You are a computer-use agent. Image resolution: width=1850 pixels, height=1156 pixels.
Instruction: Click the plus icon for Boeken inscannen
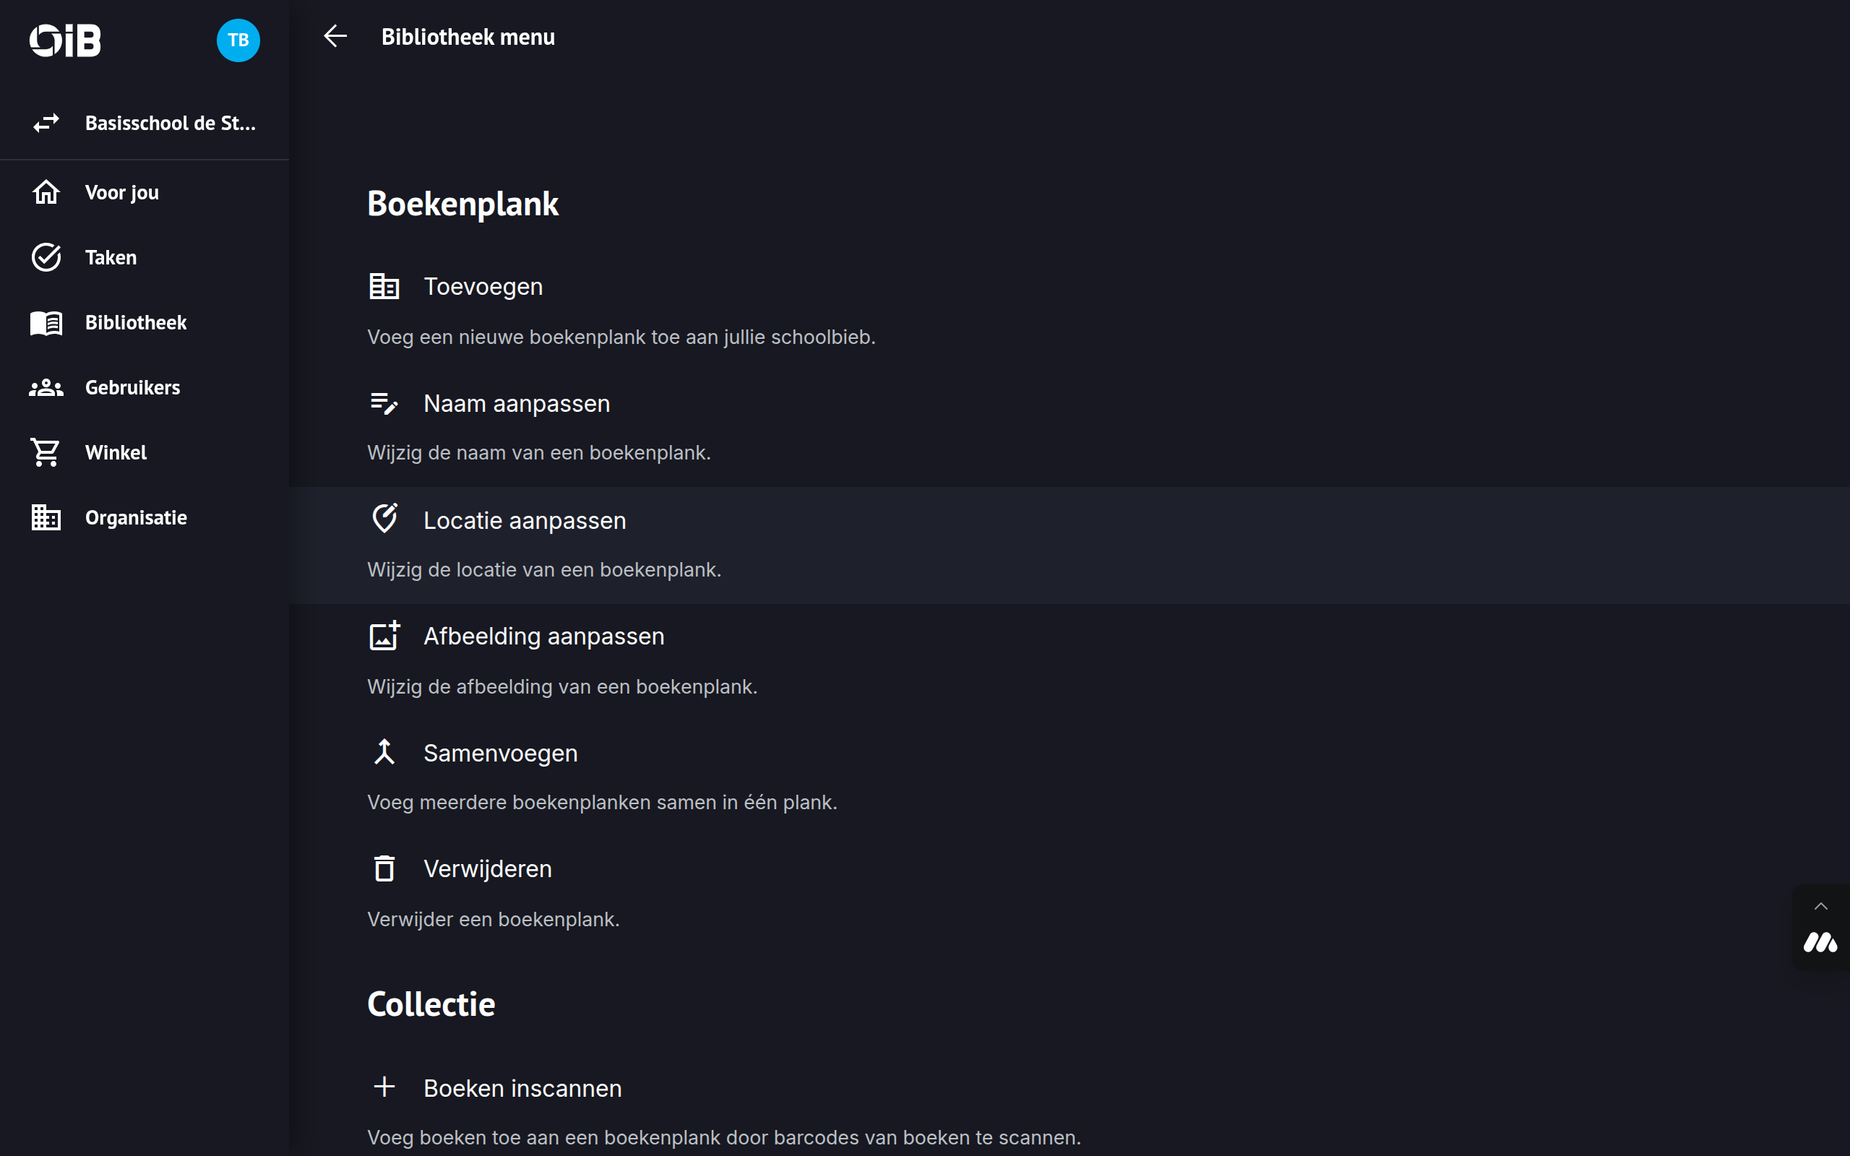coord(384,1087)
